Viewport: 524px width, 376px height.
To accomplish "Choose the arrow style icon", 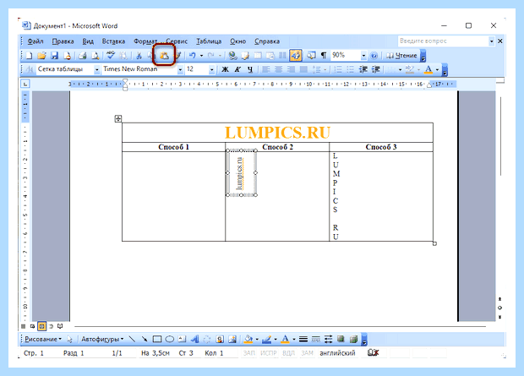I will pos(328,339).
